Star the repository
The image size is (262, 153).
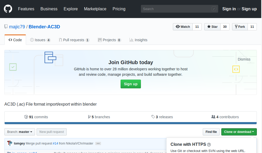(212, 27)
